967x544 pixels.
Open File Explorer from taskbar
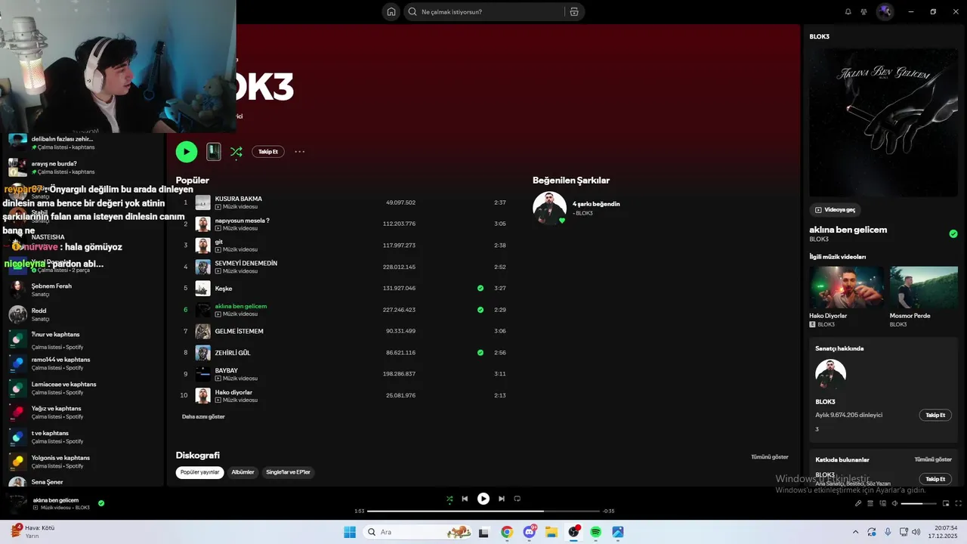551,532
